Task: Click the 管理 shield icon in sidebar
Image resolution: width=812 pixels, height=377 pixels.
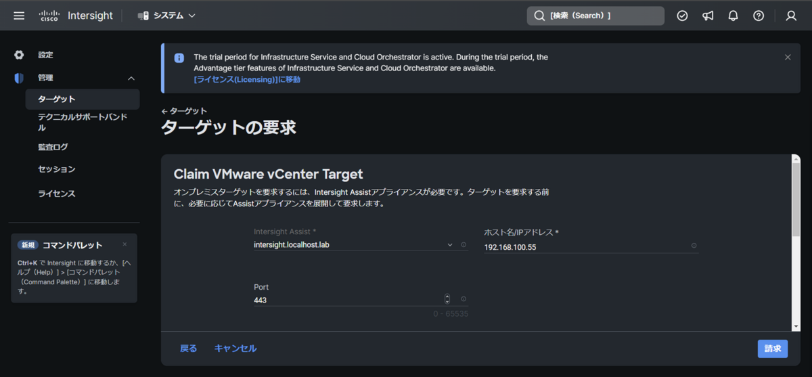Action: click(x=19, y=79)
